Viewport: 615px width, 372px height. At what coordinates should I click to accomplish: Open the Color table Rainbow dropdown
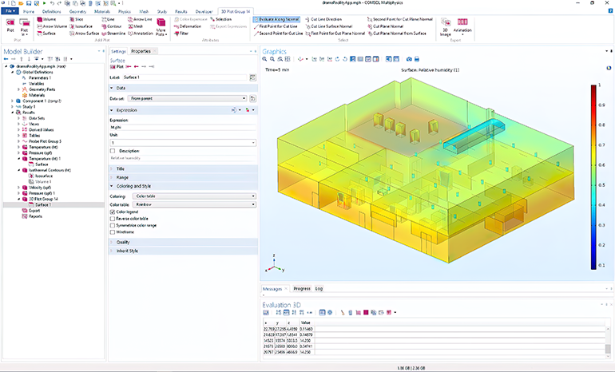192,204
